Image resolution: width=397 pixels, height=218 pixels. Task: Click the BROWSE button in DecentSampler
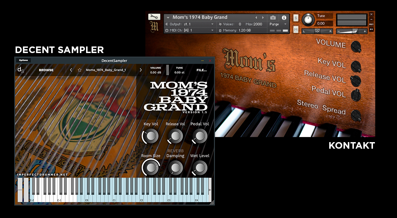click(46, 70)
